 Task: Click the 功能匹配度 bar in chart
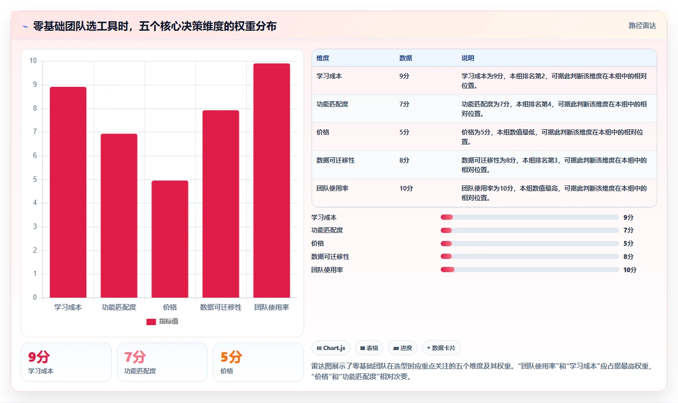tap(119, 216)
